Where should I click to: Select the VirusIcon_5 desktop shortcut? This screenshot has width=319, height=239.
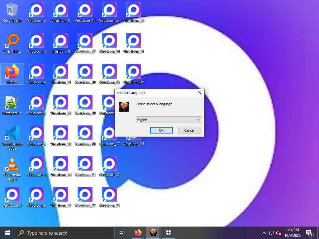point(36,105)
